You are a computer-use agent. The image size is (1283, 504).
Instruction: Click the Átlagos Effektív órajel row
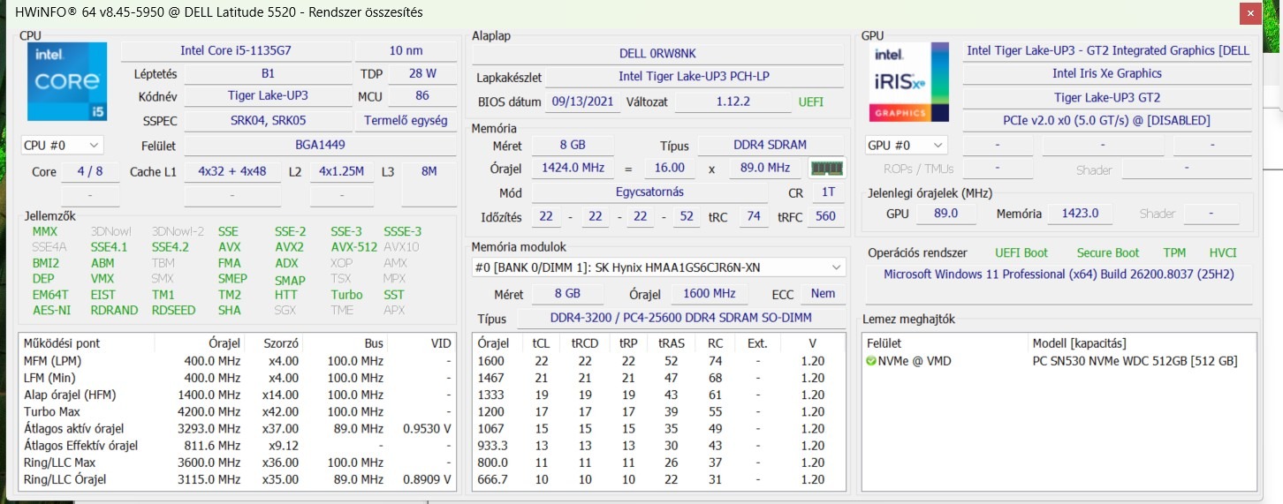click(237, 446)
